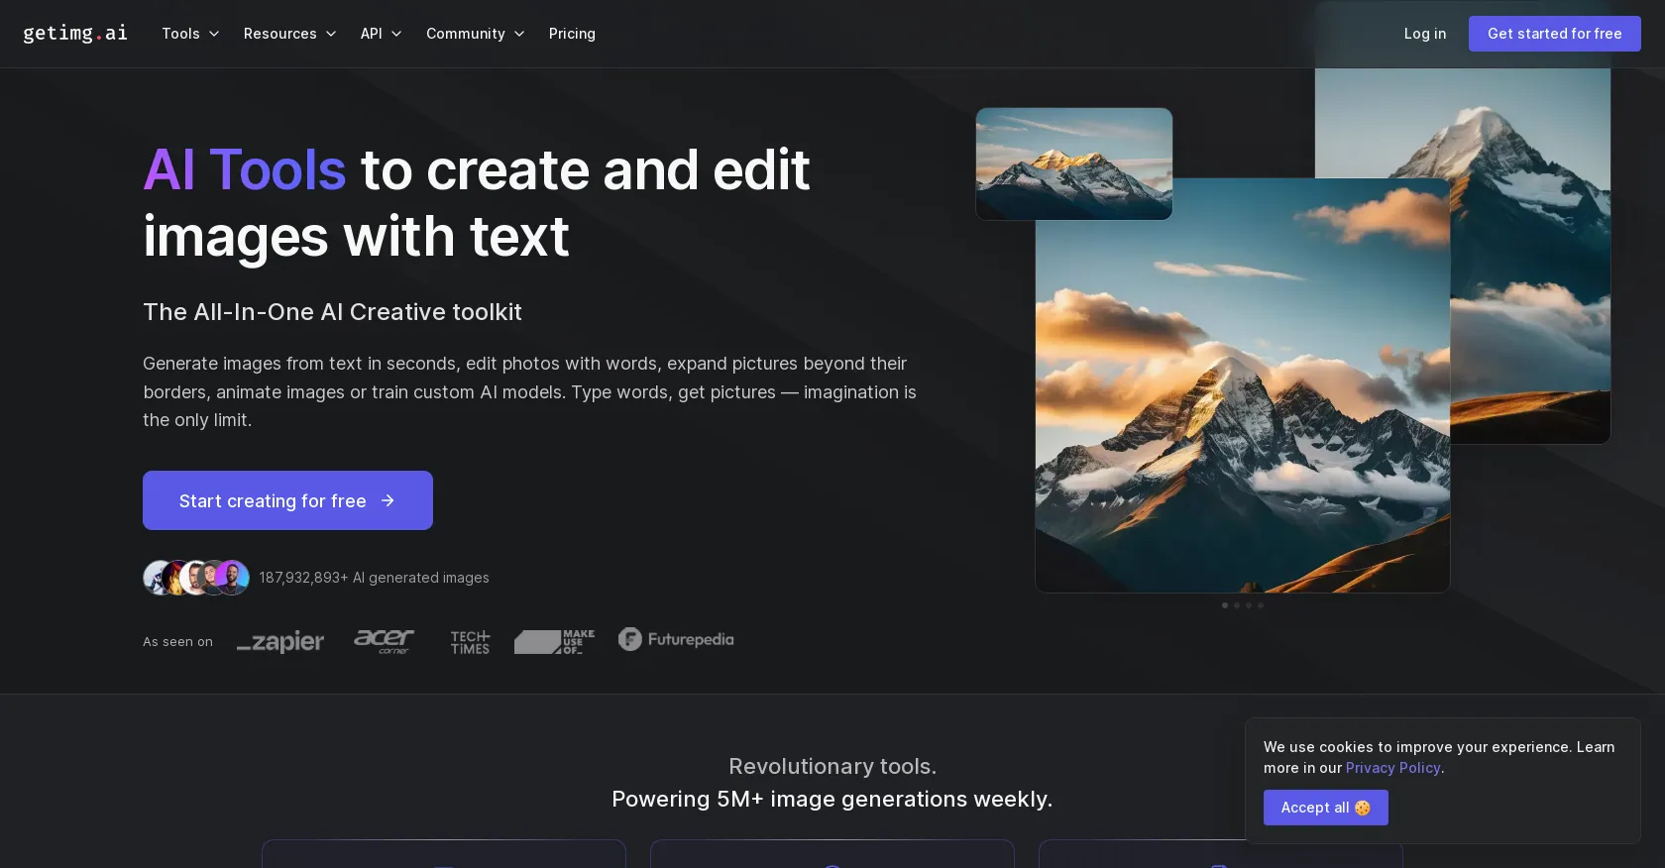
Task: Open the Privacy Policy link
Action: [1393, 768]
